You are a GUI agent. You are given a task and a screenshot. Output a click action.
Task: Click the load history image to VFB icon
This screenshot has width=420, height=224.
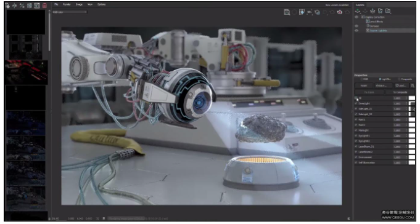click(x=37, y=6)
